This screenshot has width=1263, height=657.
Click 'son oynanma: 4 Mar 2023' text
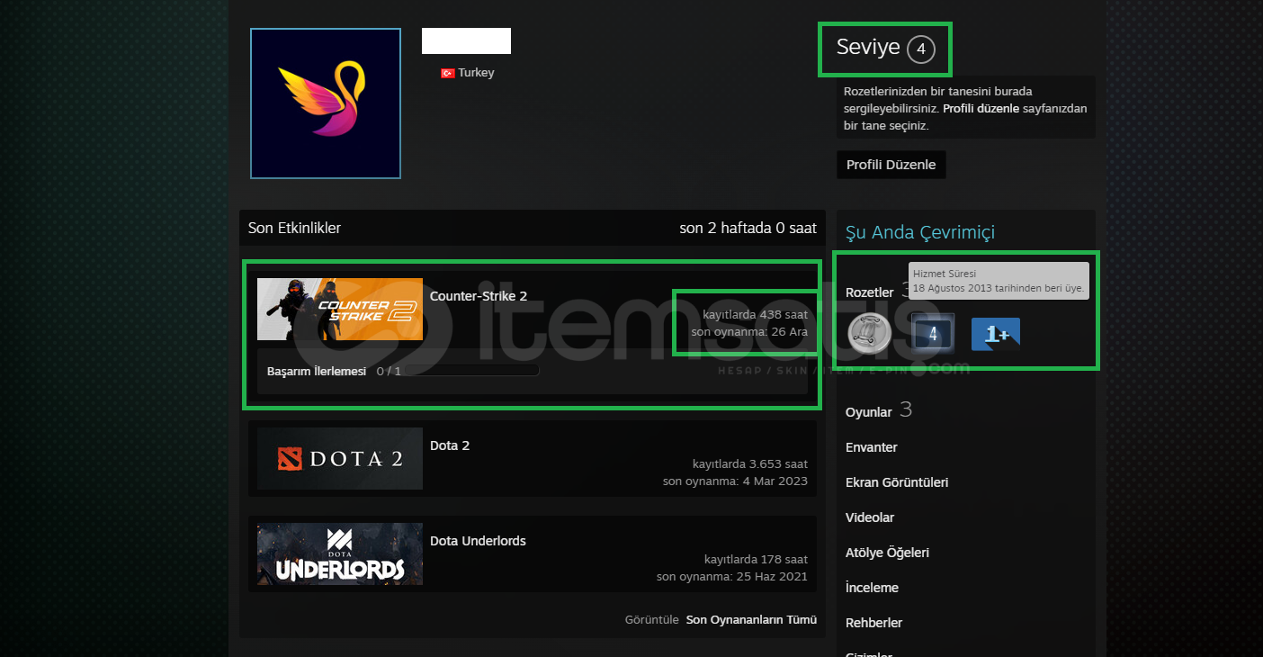(x=735, y=481)
